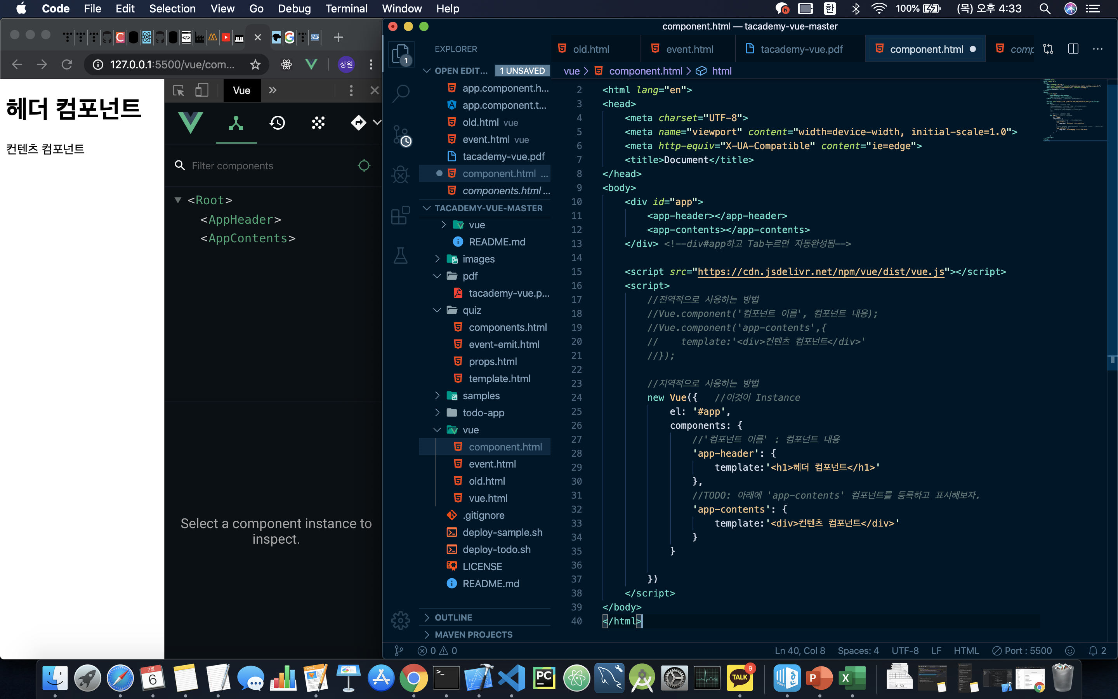Expand the samples folder
Viewport: 1118px width, 699px height.
click(x=481, y=396)
